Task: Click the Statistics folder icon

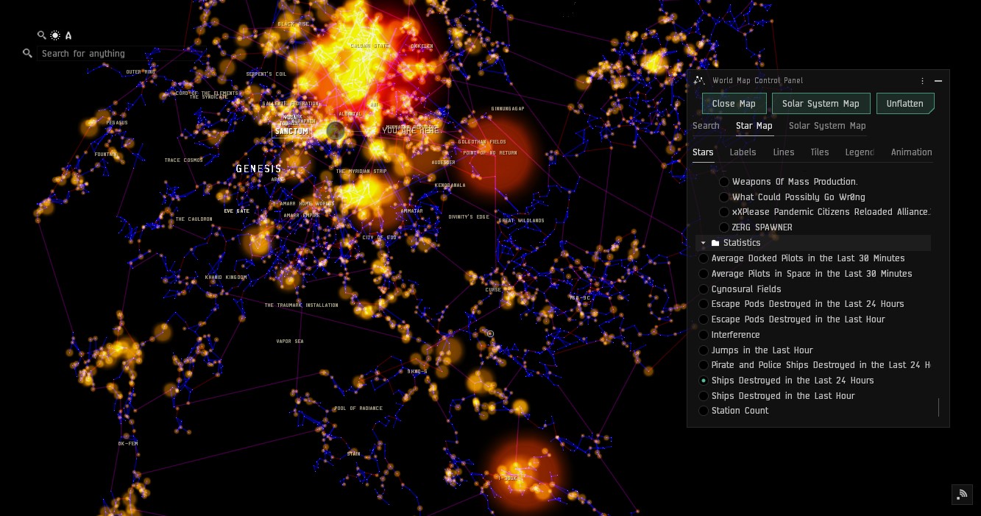Action: [715, 243]
